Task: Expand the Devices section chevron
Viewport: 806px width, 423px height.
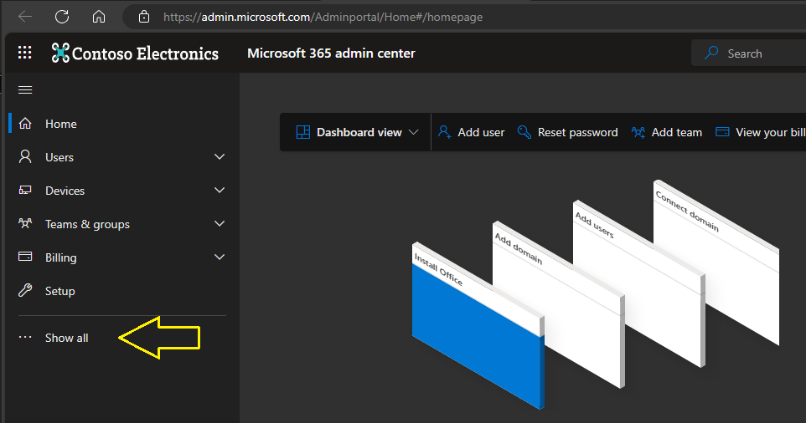Action: pos(220,191)
